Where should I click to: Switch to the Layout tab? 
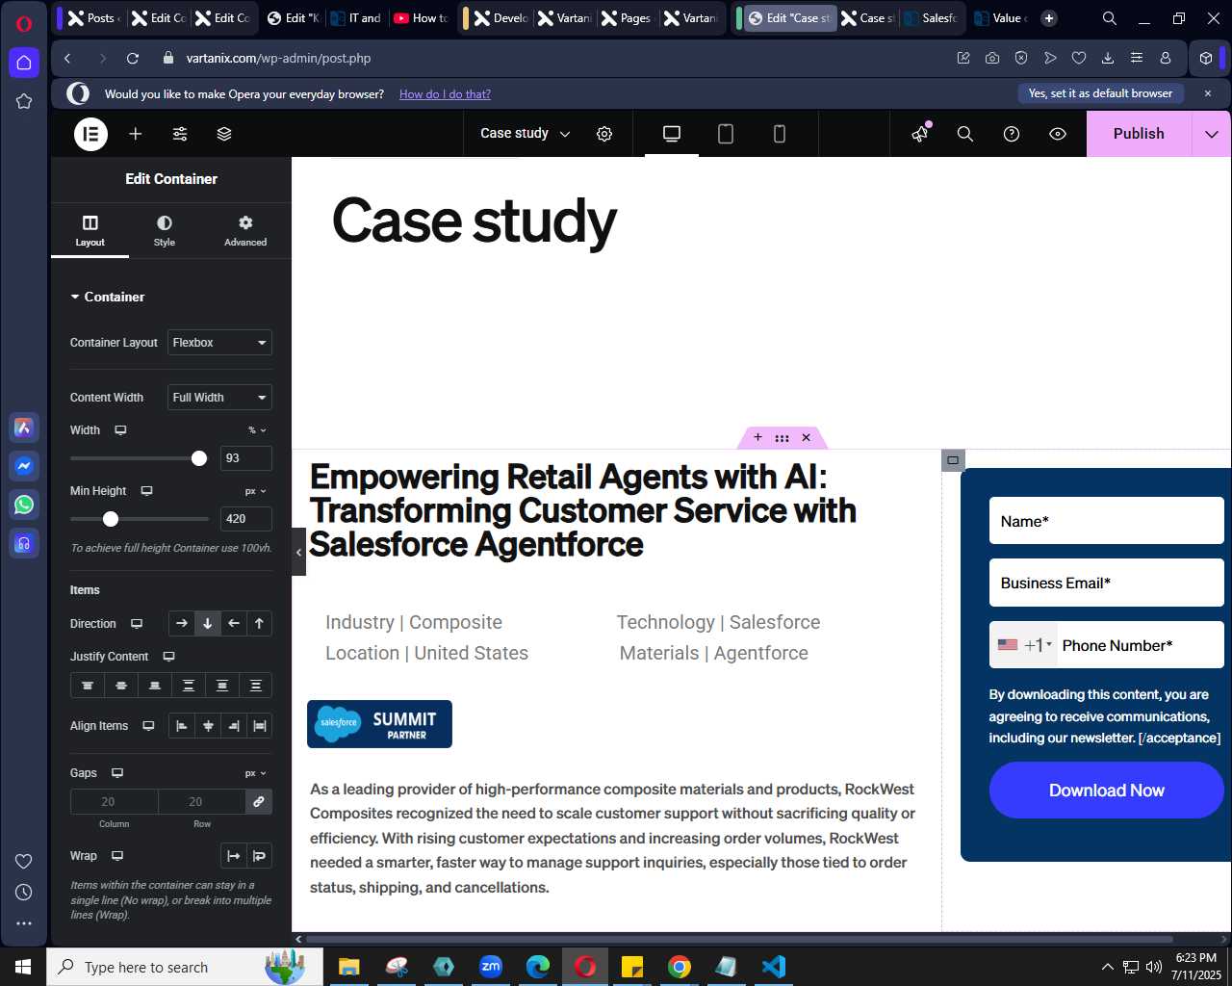coord(90,231)
